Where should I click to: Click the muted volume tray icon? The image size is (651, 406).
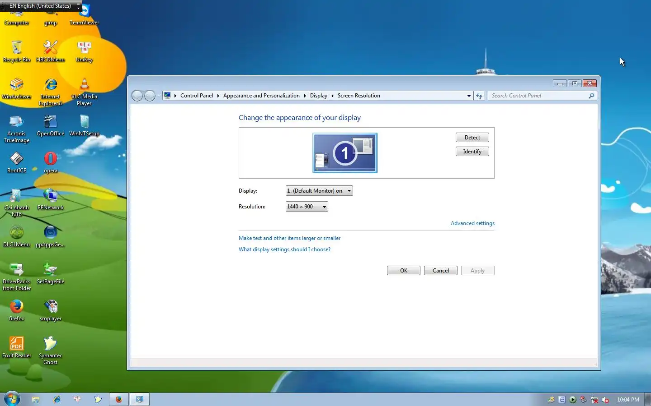click(605, 400)
